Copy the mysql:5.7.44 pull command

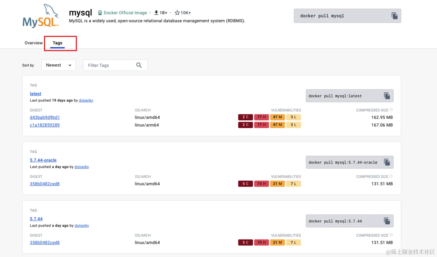[x=387, y=221]
